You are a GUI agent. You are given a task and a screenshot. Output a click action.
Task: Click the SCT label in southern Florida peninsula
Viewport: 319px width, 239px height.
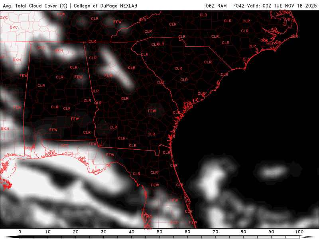click(x=174, y=223)
